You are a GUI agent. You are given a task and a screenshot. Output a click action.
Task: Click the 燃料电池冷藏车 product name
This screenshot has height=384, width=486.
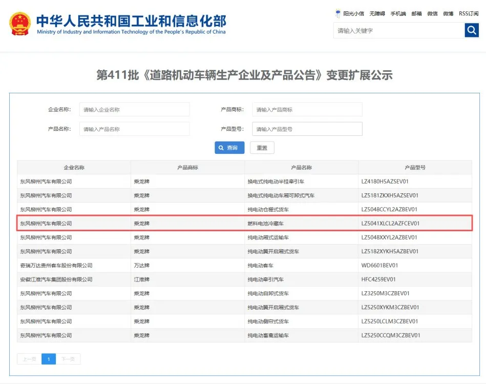[x=266, y=224]
